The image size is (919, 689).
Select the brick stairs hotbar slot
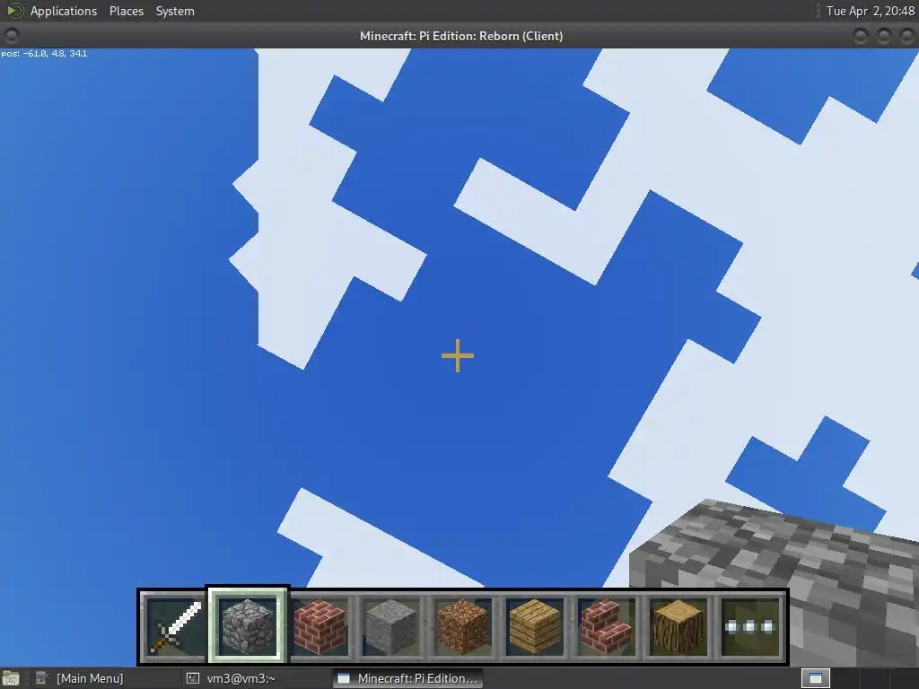click(x=606, y=626)
